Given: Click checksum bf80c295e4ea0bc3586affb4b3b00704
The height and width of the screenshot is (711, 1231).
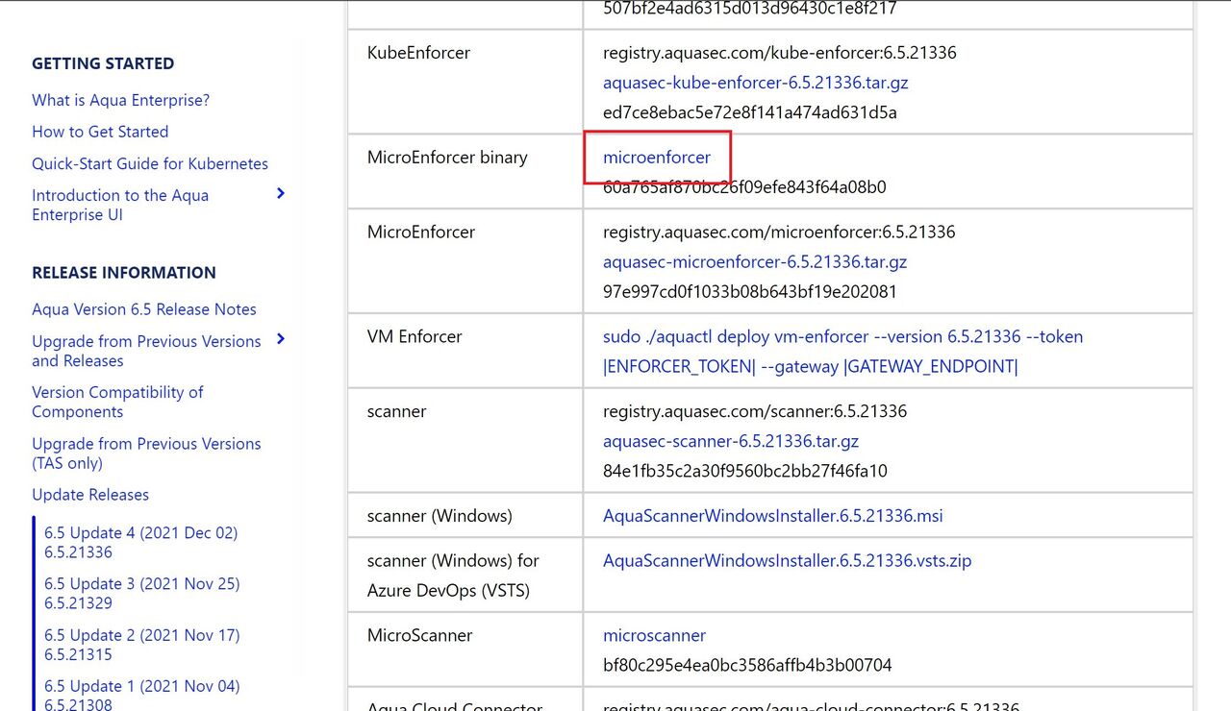Looking at the screenshot, I should click(747, 665).
